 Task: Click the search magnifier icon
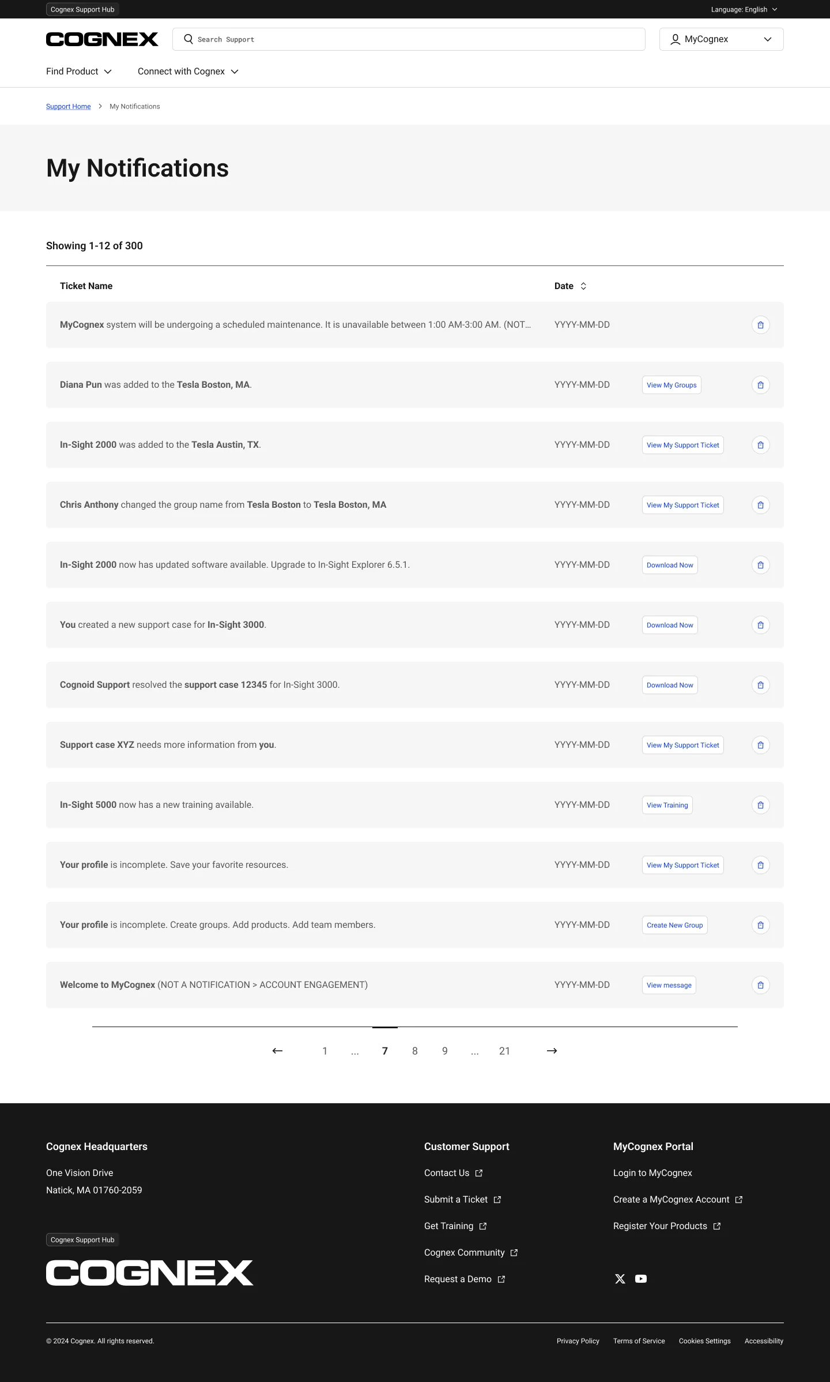coord(188,39)
